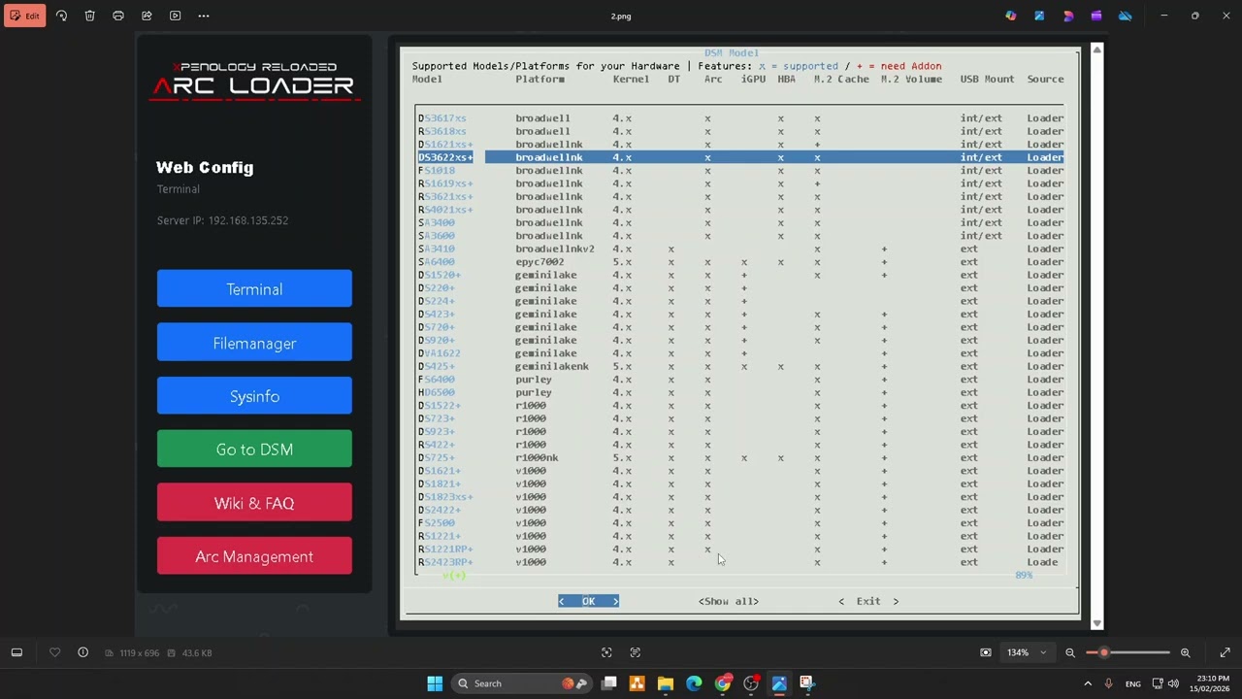Click the taskbar Search box
The width and height of the screenshot is (1242, 699).
tap(522, 683)
